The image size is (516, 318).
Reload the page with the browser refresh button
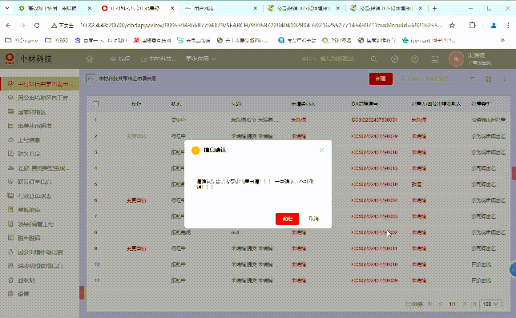(x=37, y=26)
